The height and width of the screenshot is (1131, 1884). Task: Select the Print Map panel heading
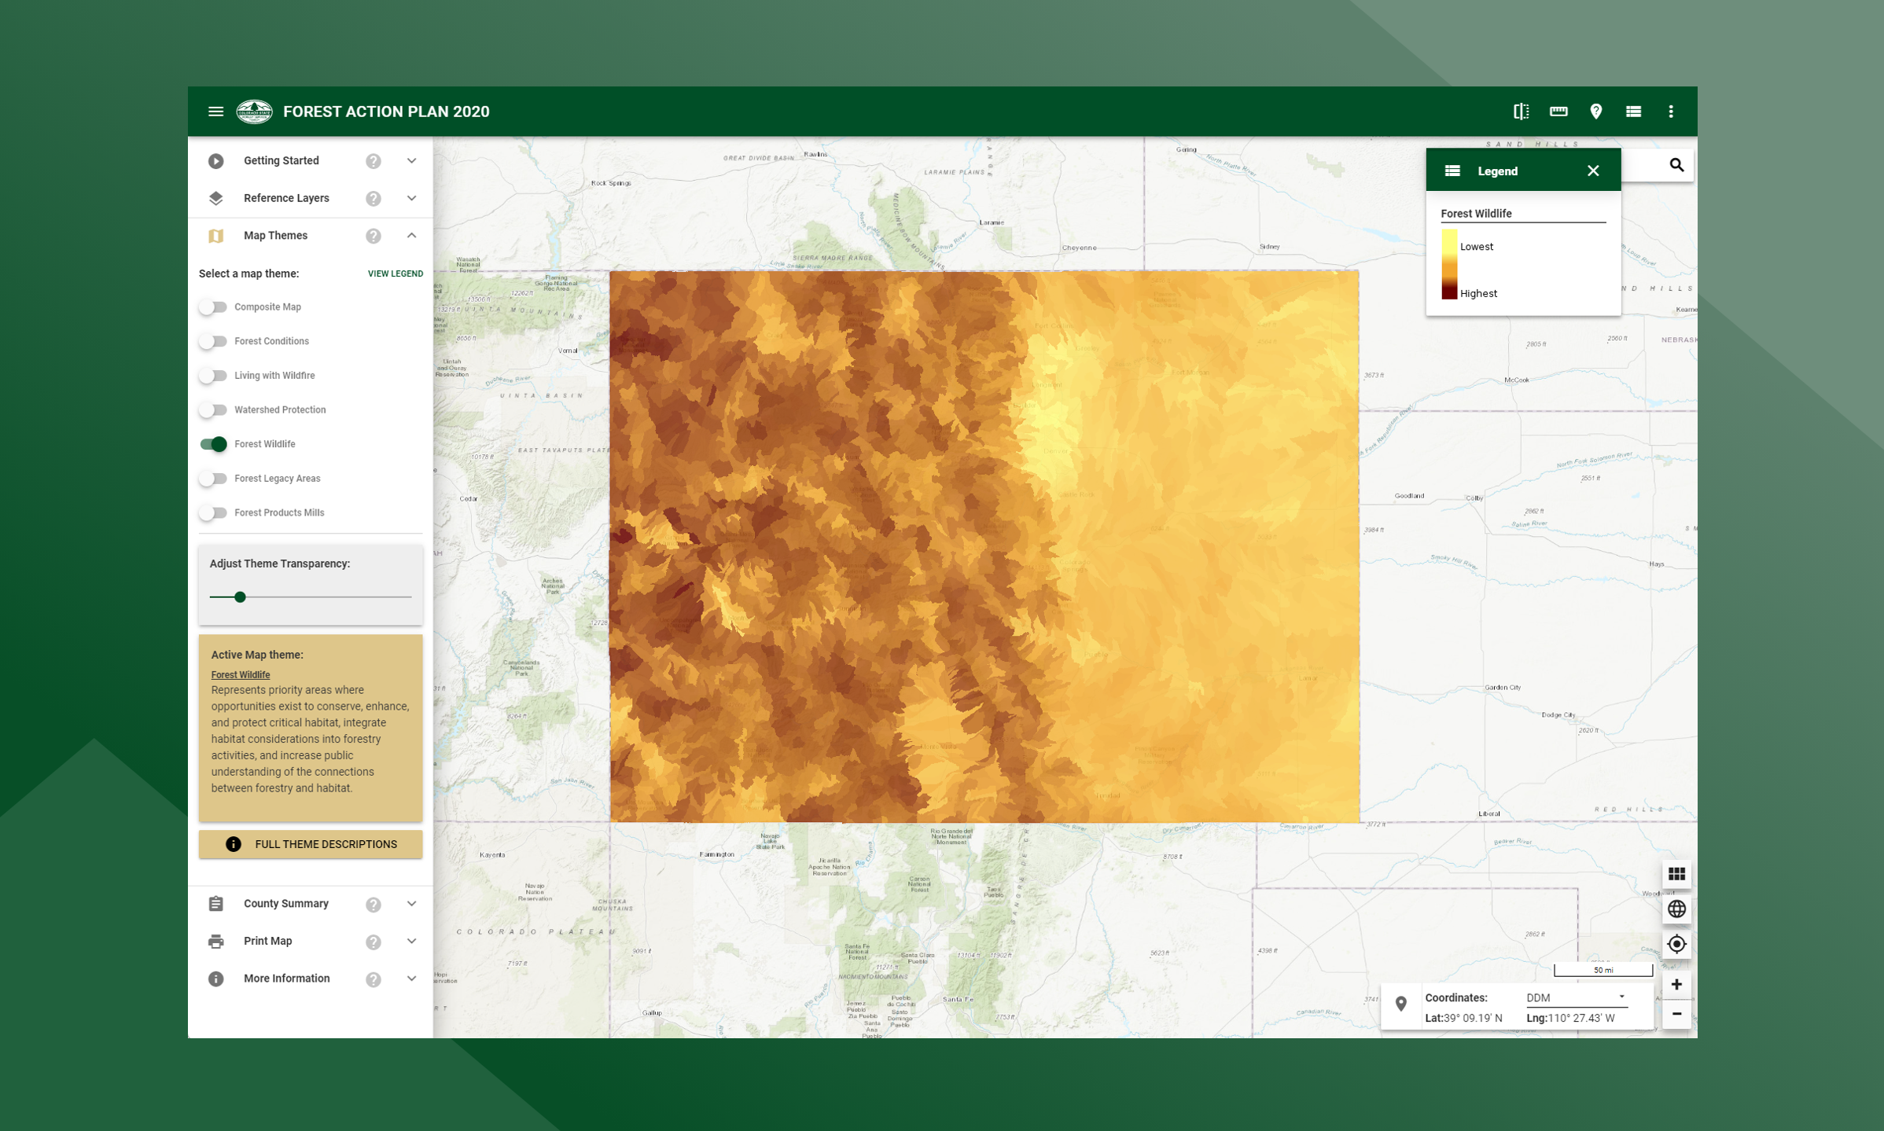pyautogui.click(x=267, y=941)
